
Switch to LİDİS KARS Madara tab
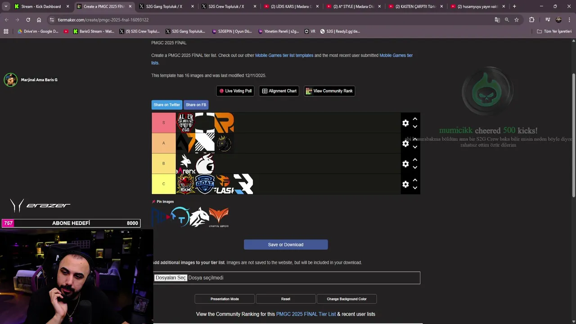(x=291, y=6)
